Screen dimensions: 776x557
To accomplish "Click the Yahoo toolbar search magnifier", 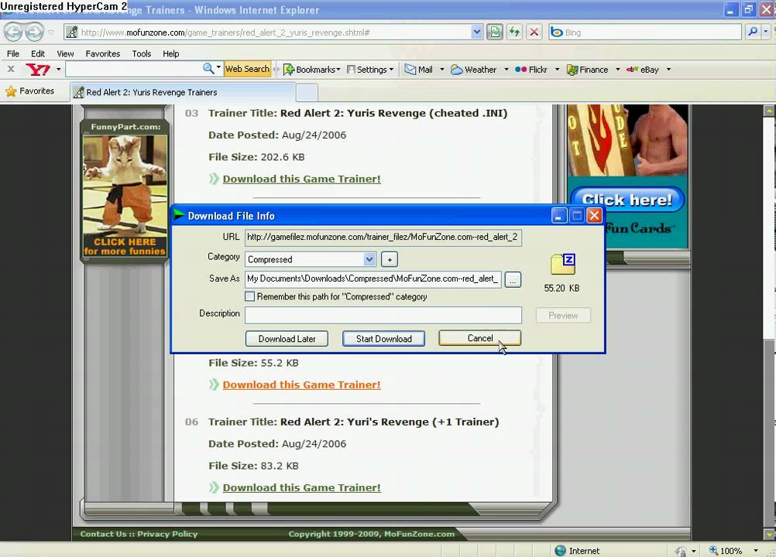I will pyautogui.click(x=208, y=69).
